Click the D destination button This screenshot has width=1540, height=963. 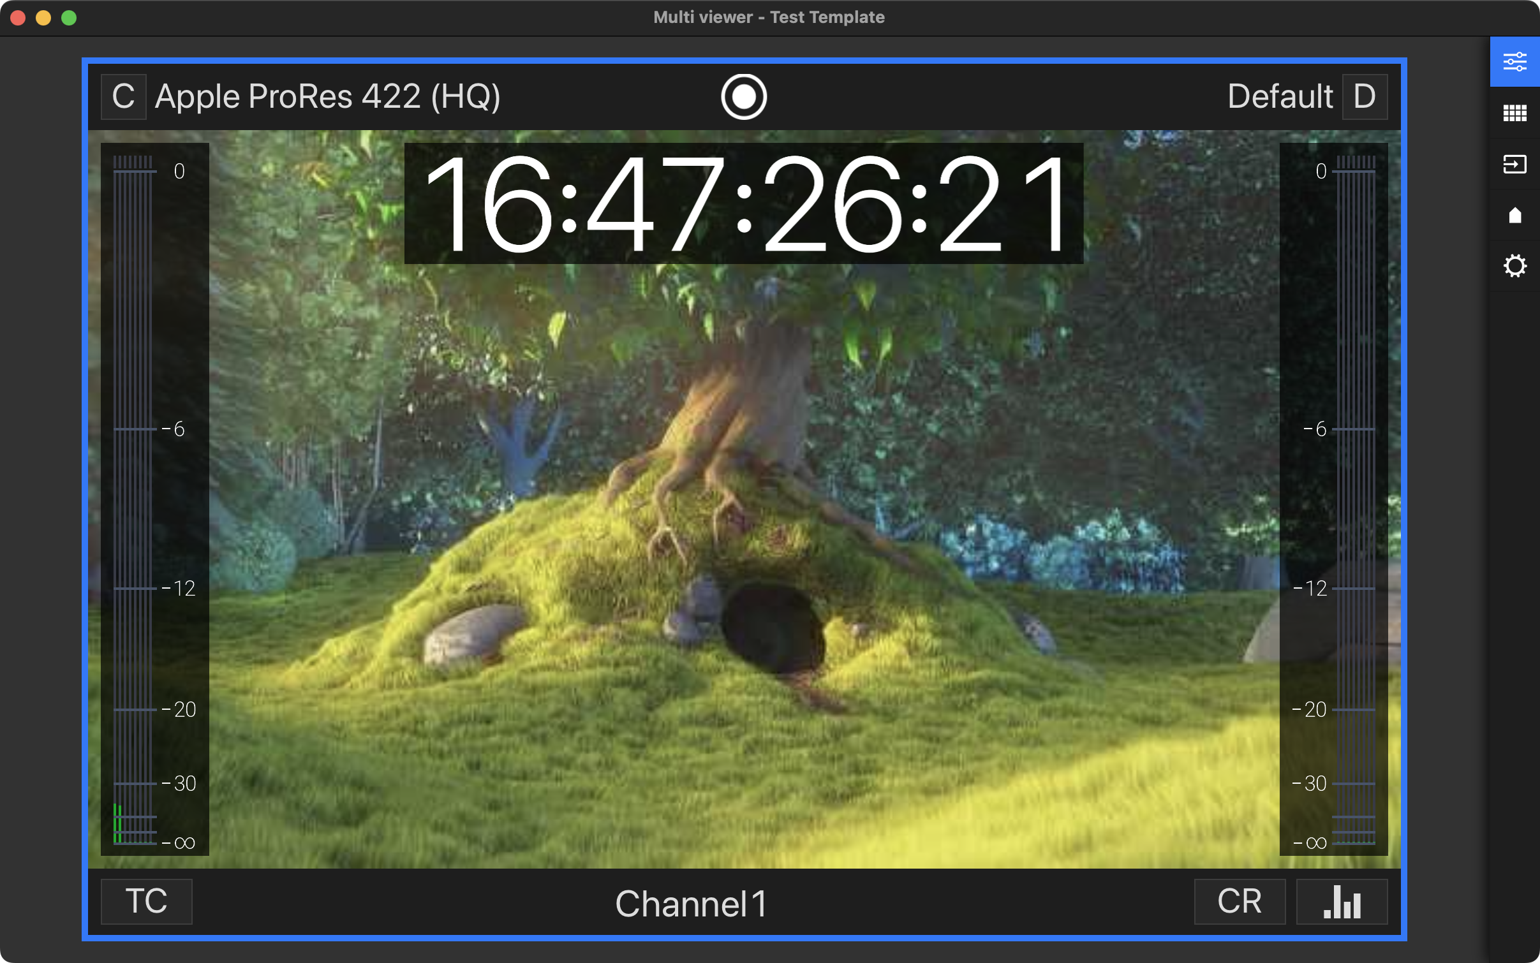(x=1365, y=97)
